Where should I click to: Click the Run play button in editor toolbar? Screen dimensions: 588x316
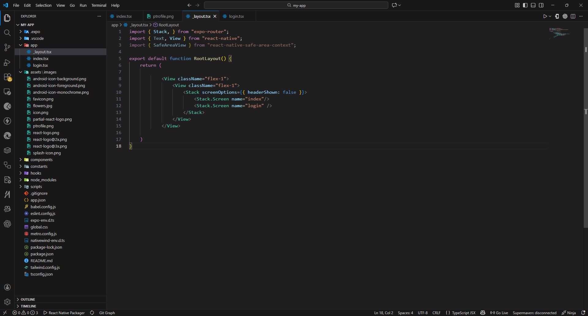point(545,17)
